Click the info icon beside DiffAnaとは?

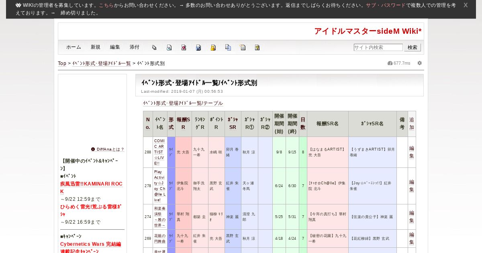tap(93, 149)
